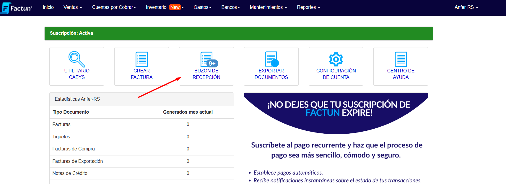The image size is (506, 184).
Task: Open Cuentas por Cobrar dropdown
Action: tap(114, 7)
